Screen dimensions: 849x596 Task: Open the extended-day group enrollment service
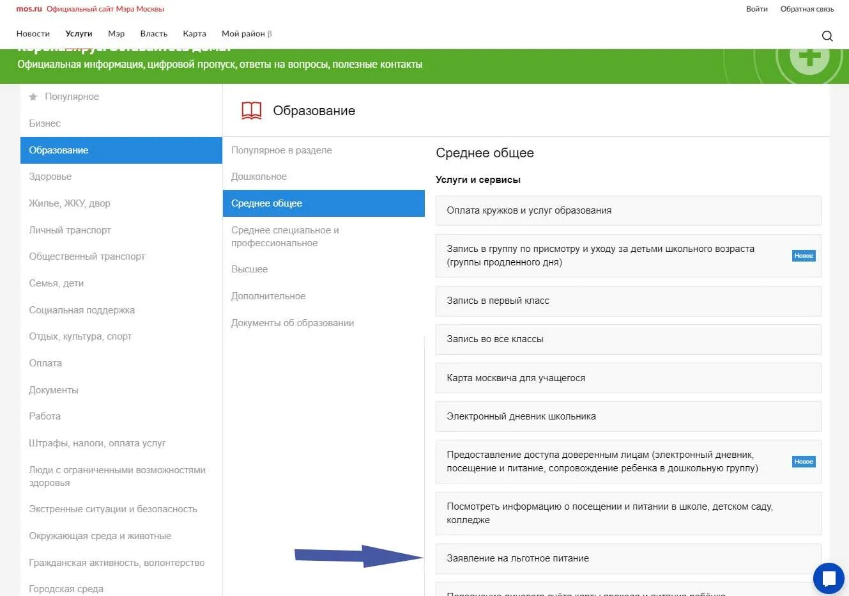pyautogui.click(x=628, y=256)
